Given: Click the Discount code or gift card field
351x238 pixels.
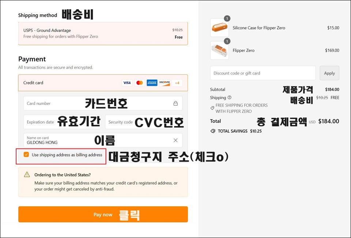Looking at the screenshot, I should (263, 73).
